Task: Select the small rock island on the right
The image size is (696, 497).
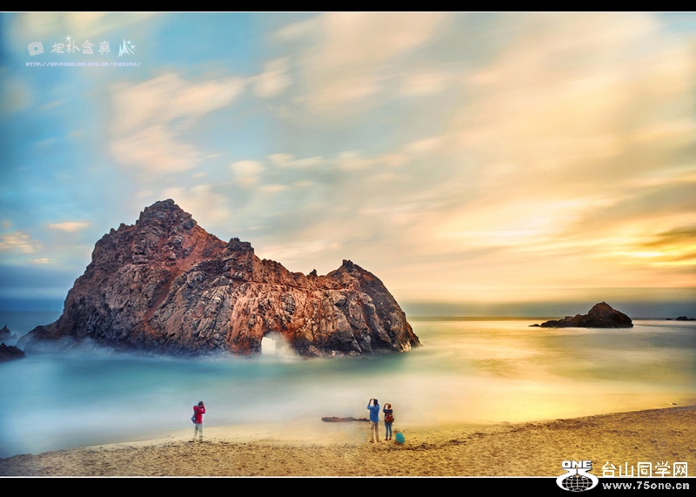Action: coord(592,317)
